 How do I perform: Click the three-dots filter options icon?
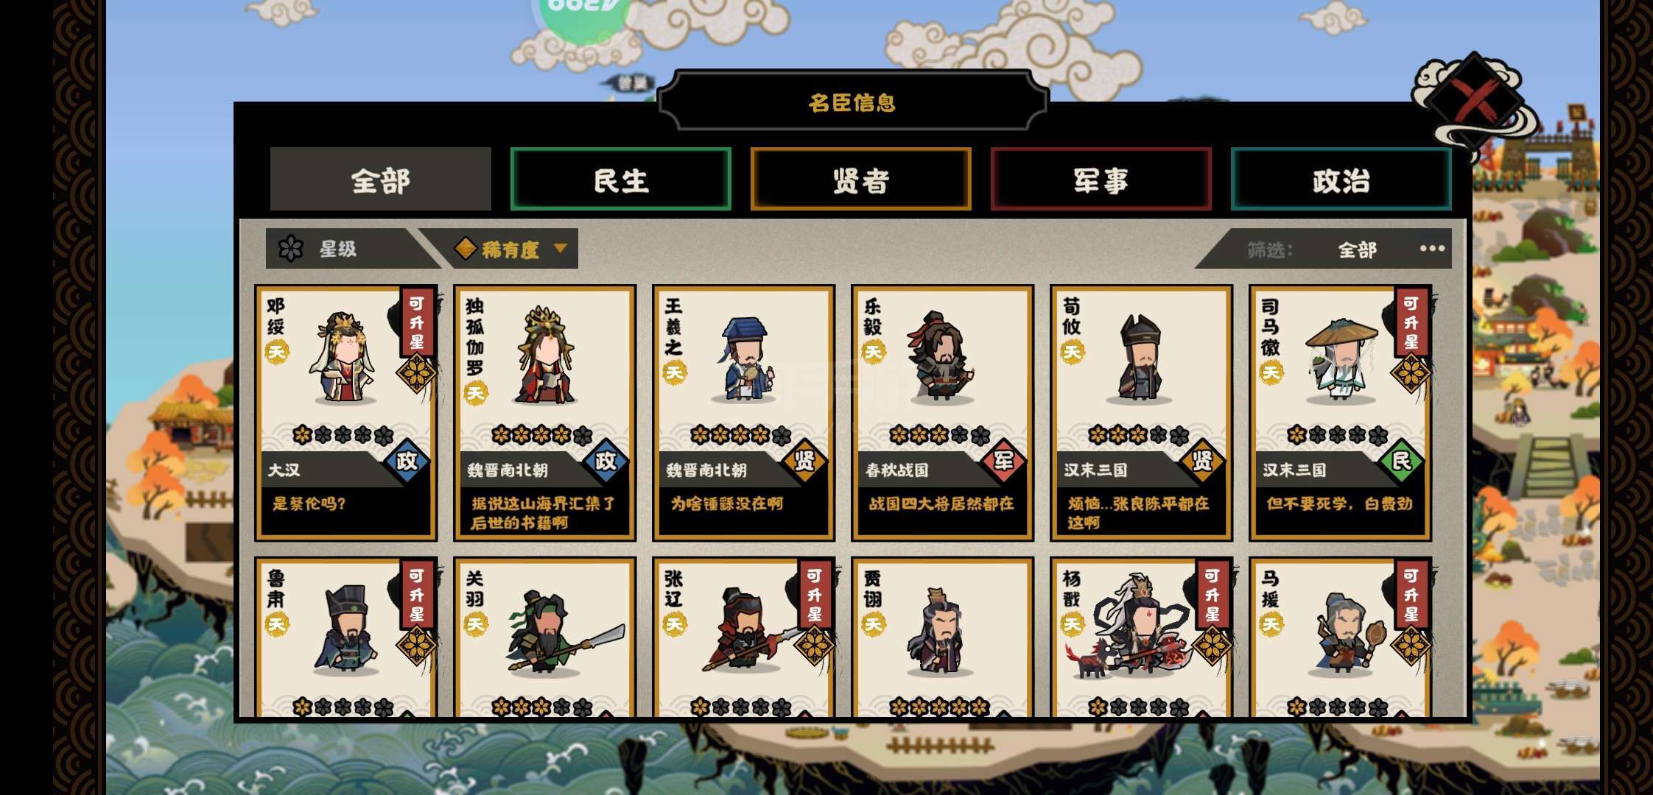click(1432, 249)
